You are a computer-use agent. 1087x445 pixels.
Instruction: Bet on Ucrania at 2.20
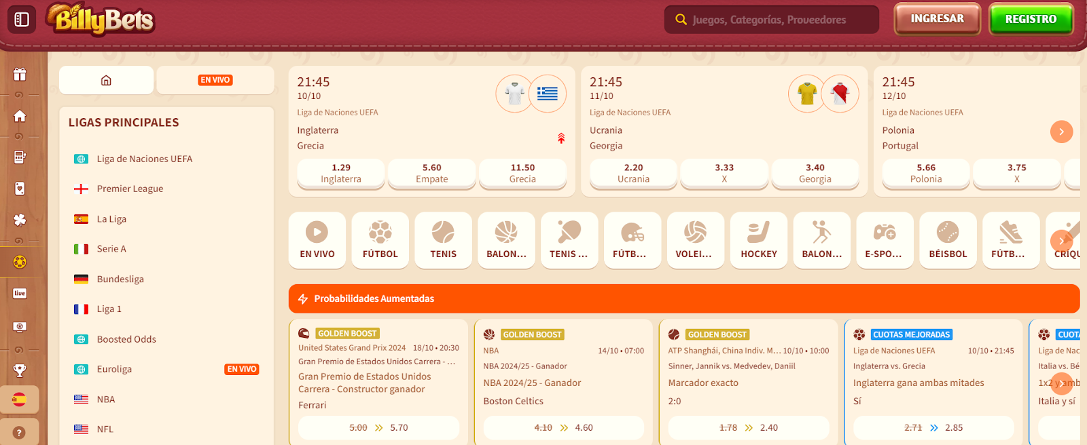click(634, 173)
